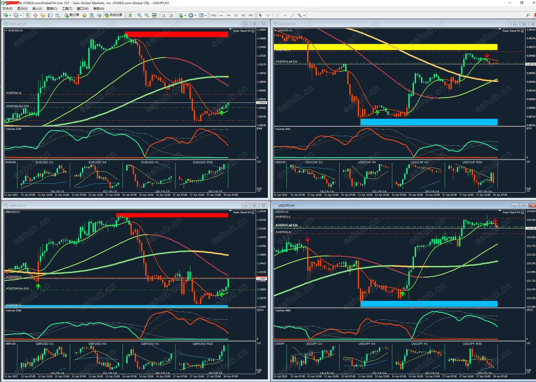Click the tile windows icon
The height and width of the screenshot is (382, 536).
click(x=154, y=15)
